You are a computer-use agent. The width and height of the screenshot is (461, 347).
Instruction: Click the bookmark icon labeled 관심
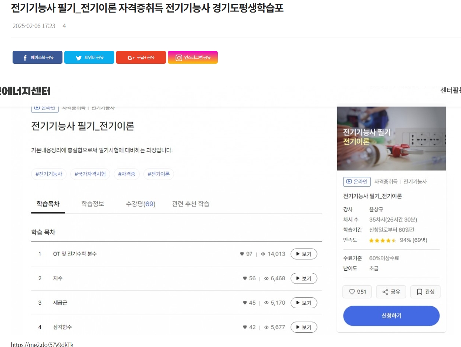(420, 292)
